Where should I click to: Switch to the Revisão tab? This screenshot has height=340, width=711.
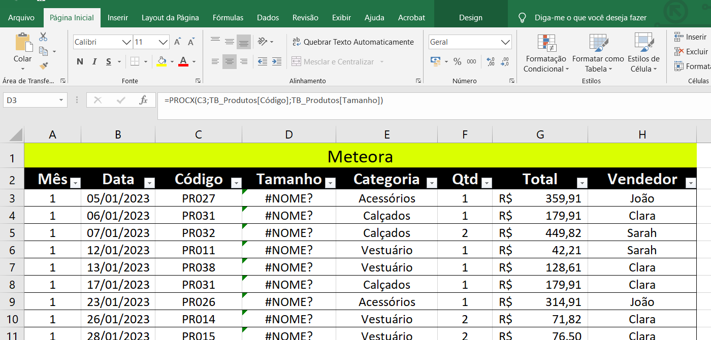(306, 18)
